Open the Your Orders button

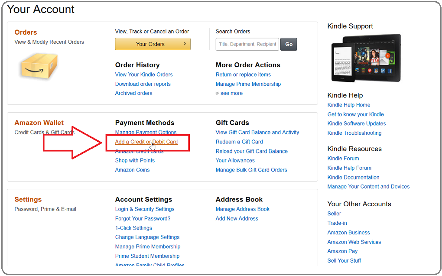[153, 44]
